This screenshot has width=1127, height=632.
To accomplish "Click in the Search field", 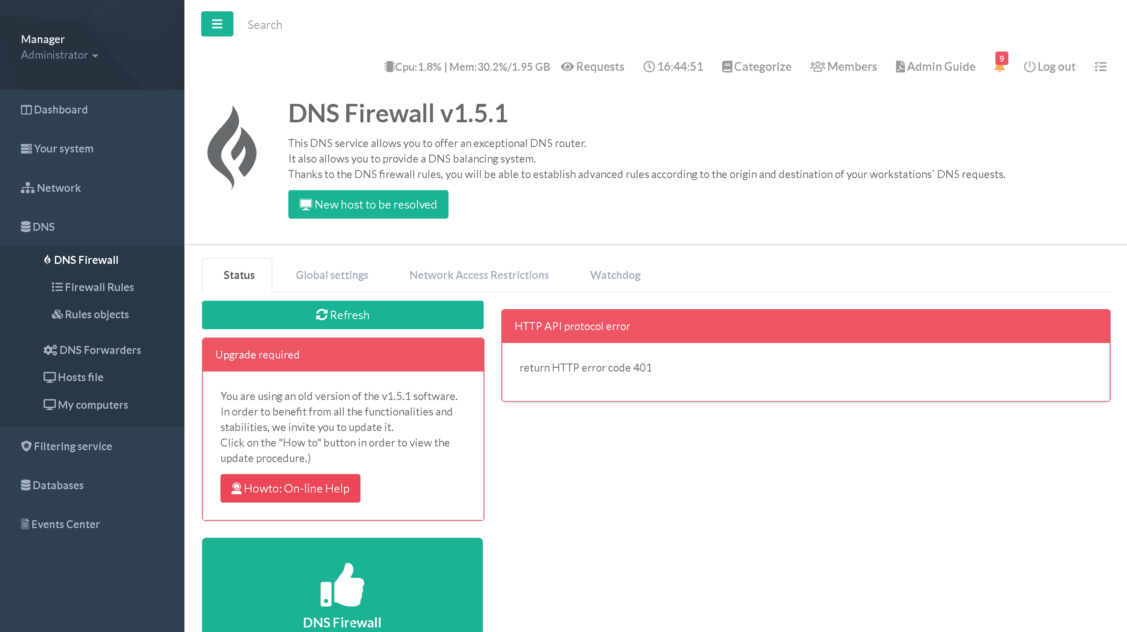I will tap(264, 25).
